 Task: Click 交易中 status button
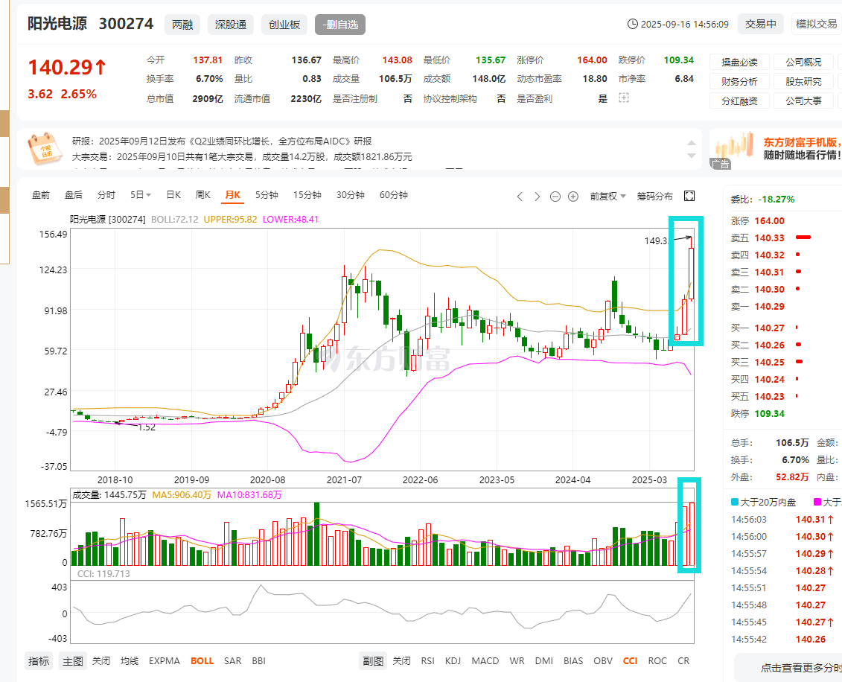pyautogui.click(x=760, y=24)
